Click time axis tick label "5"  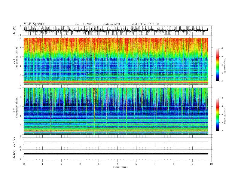tap(117, 164)
